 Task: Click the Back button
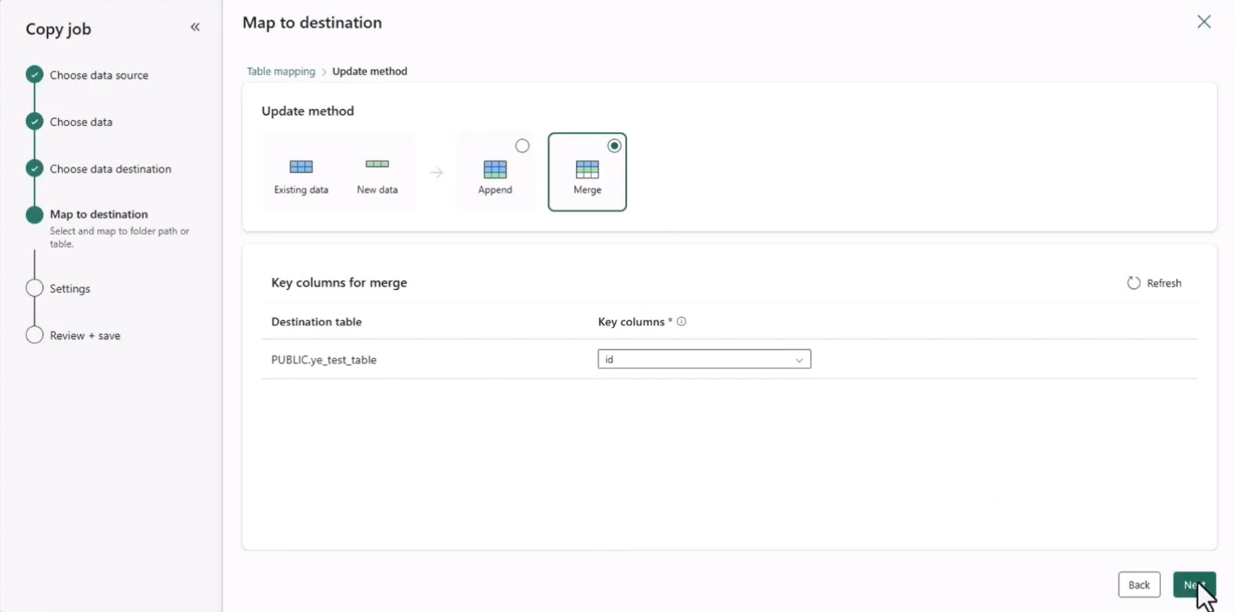click(x=1138, y=584)
